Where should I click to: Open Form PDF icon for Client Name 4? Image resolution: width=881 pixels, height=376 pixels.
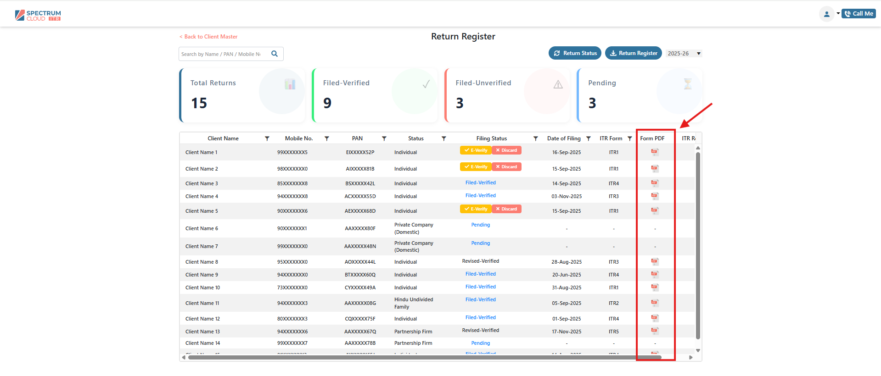pyautogui.click(x=655, y=196)
